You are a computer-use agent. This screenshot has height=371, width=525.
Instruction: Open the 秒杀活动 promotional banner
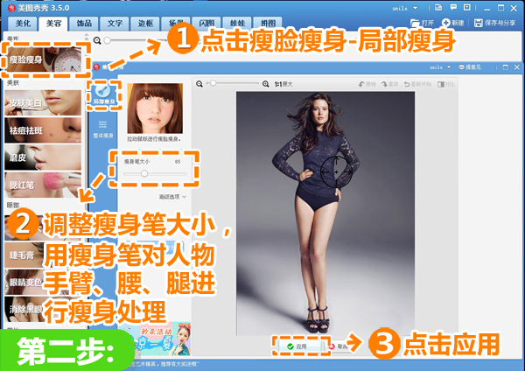point(156,339)
